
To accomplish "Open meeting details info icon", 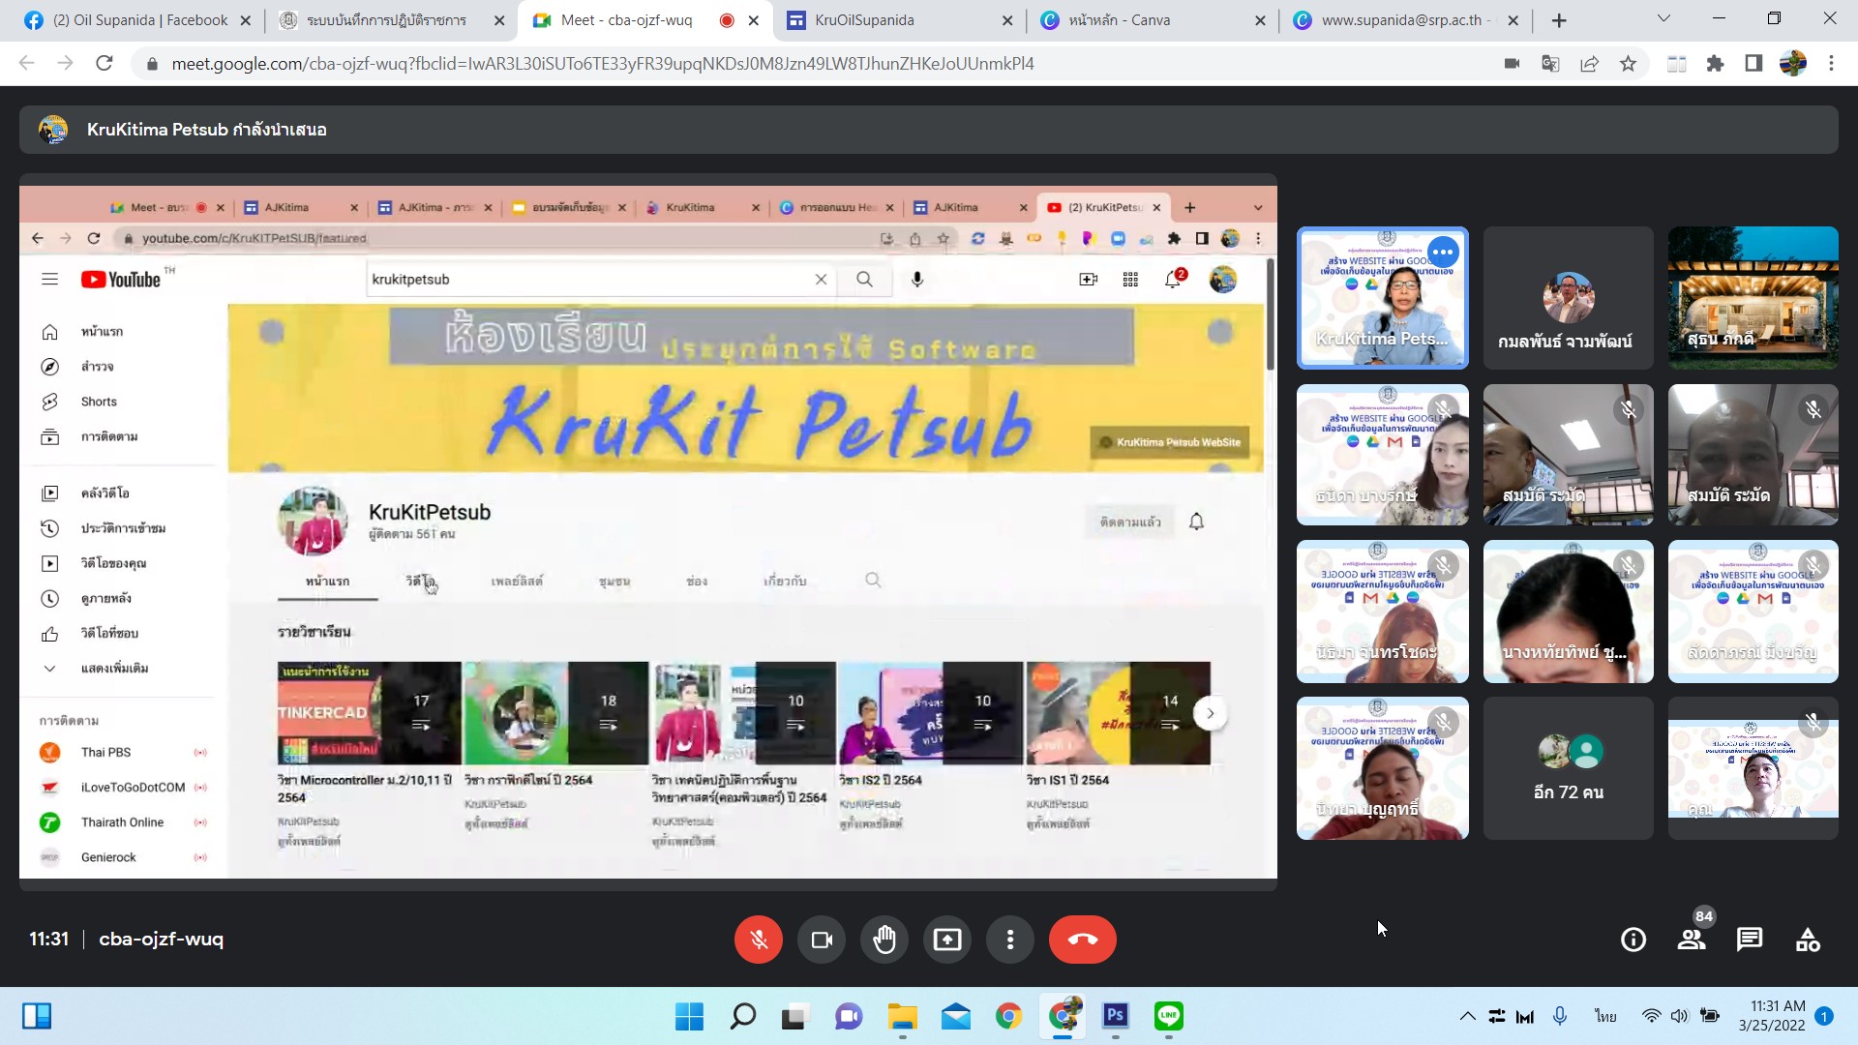I will [x=1633, y=940].
